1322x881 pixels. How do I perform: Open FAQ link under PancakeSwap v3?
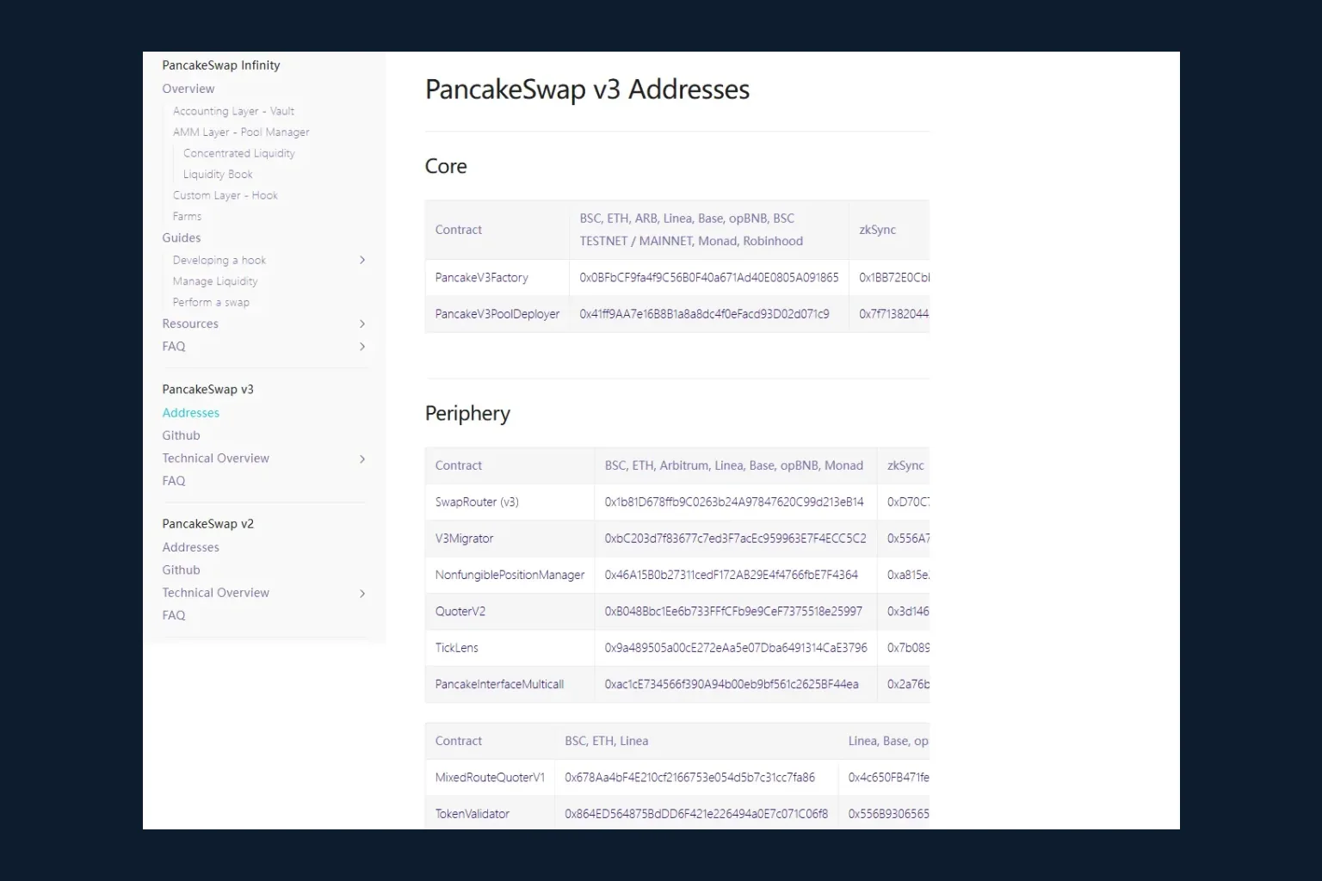(174, 481)
